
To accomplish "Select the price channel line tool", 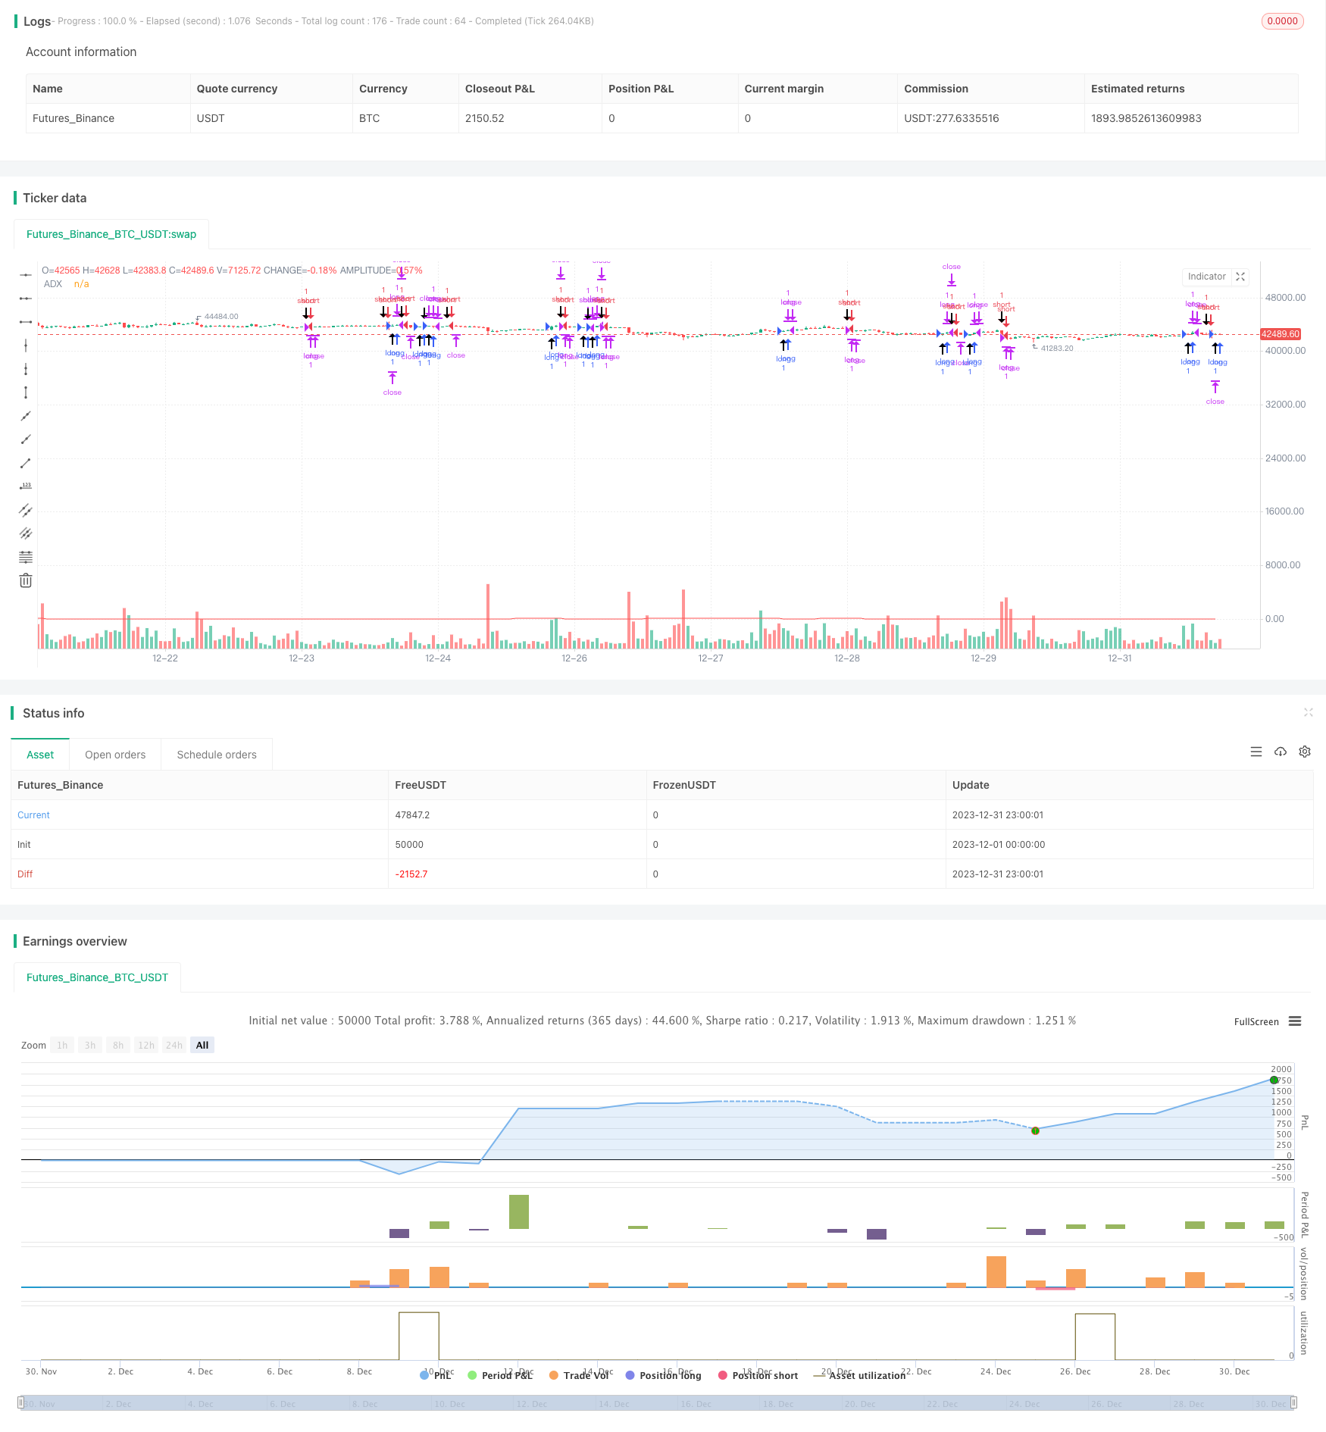I will (26, 510).
